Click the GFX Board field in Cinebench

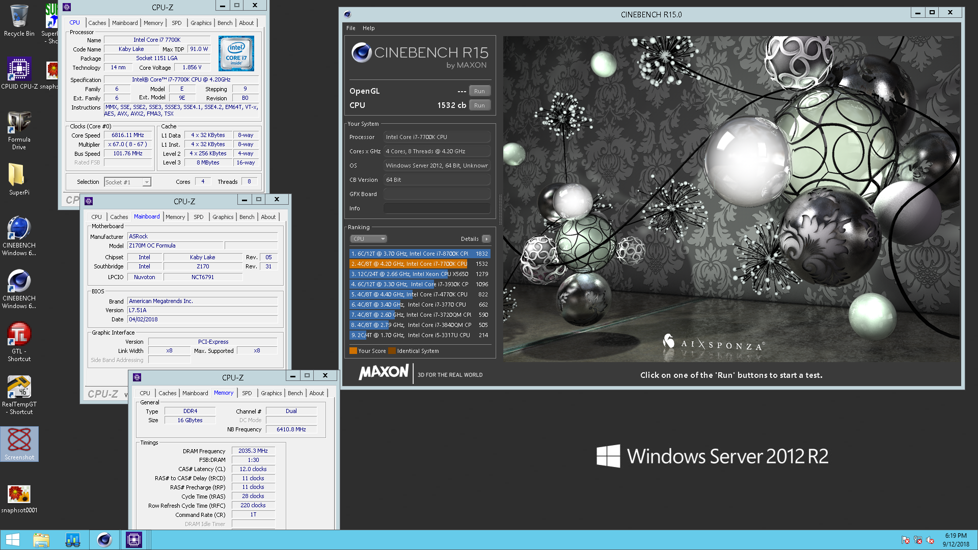437,194
